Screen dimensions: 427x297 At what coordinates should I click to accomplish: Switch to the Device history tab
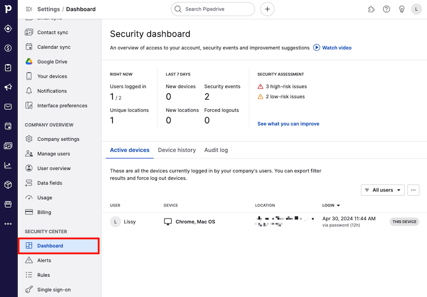tap(177, 150)
